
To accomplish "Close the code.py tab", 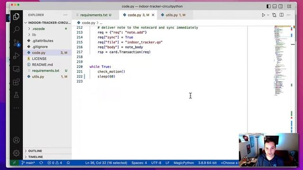I will click(153, 15).
